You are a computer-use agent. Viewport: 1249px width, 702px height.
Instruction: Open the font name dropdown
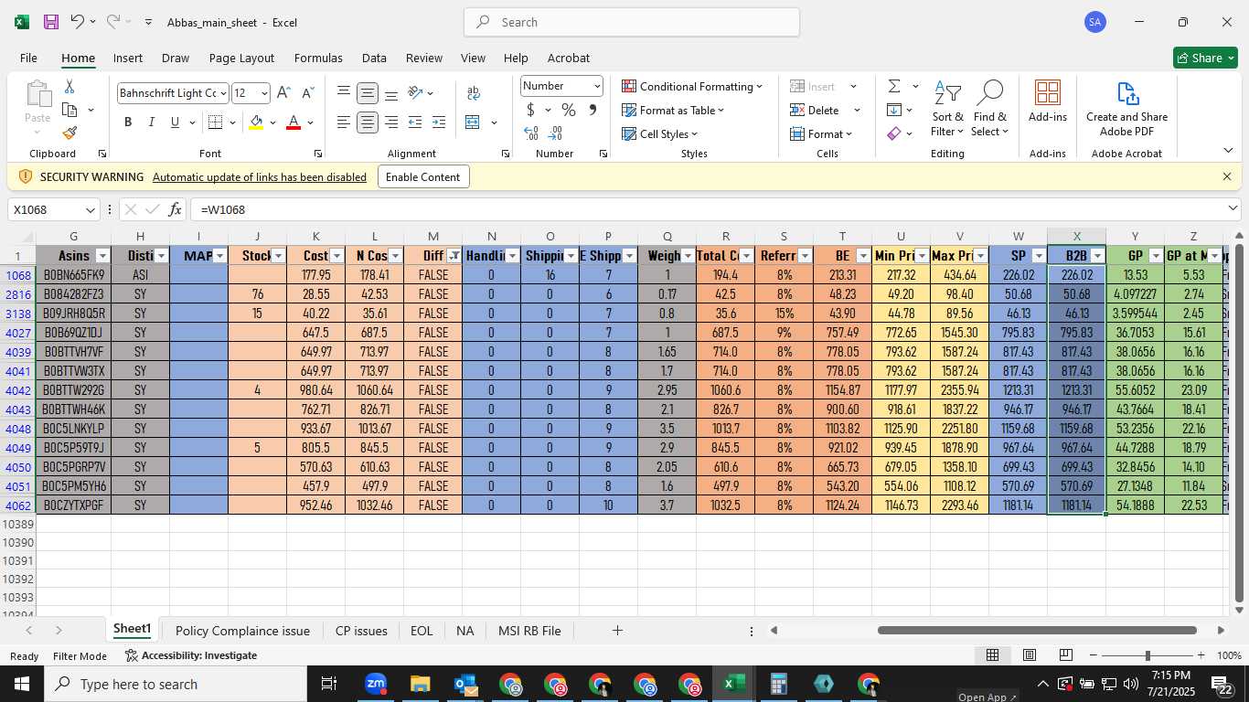pyautogui.click(x=222, y=93)
